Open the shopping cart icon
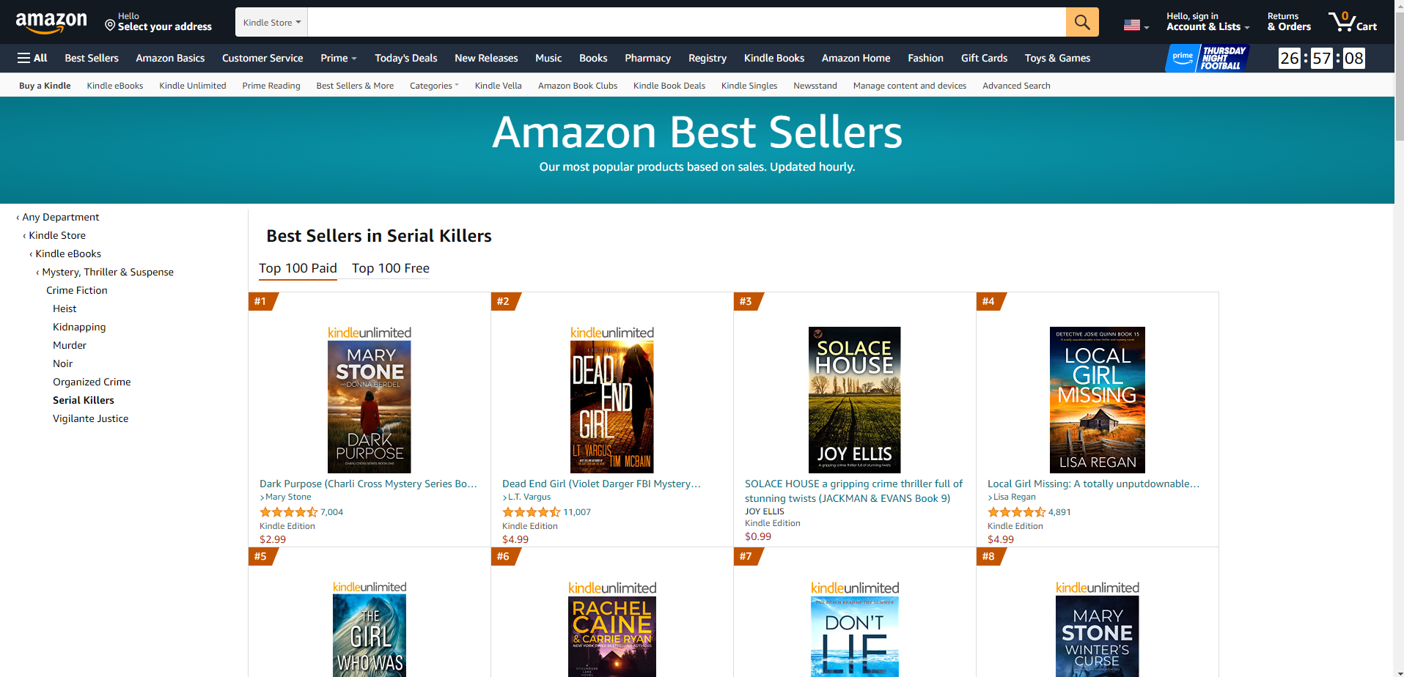The height and width of the screenshot is (677, 1404). (1353, 21)
